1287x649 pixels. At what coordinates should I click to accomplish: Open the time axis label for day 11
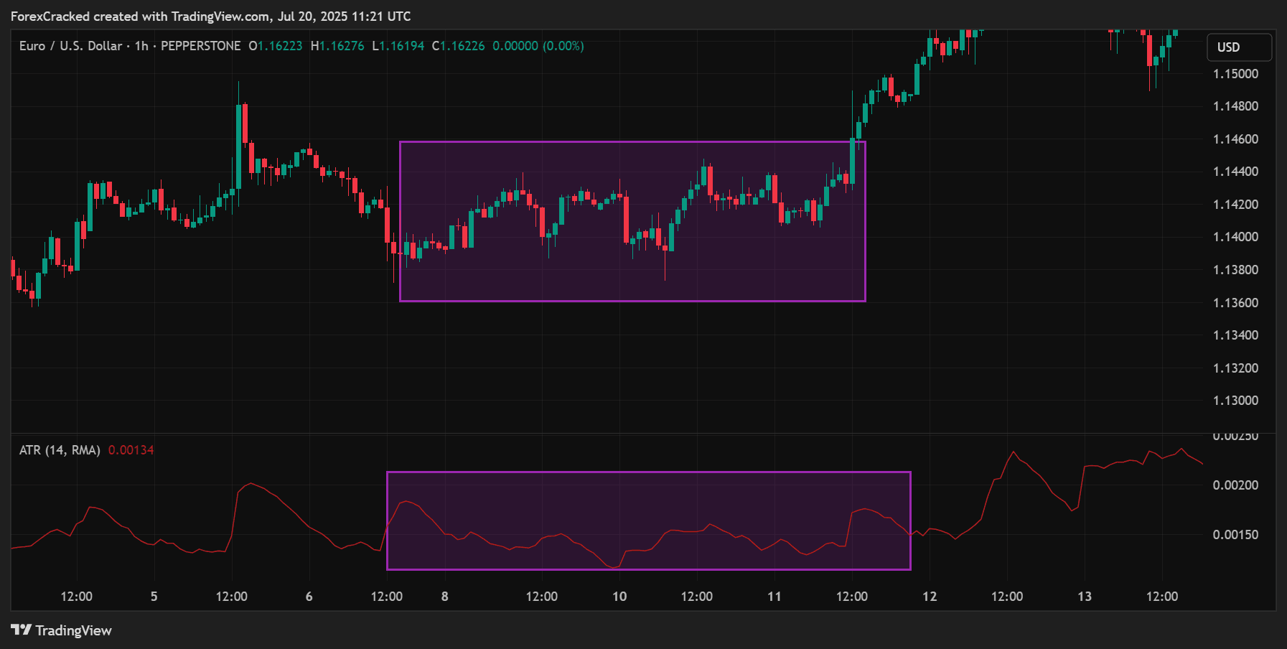pyautogui.click(x=774, y=596)
